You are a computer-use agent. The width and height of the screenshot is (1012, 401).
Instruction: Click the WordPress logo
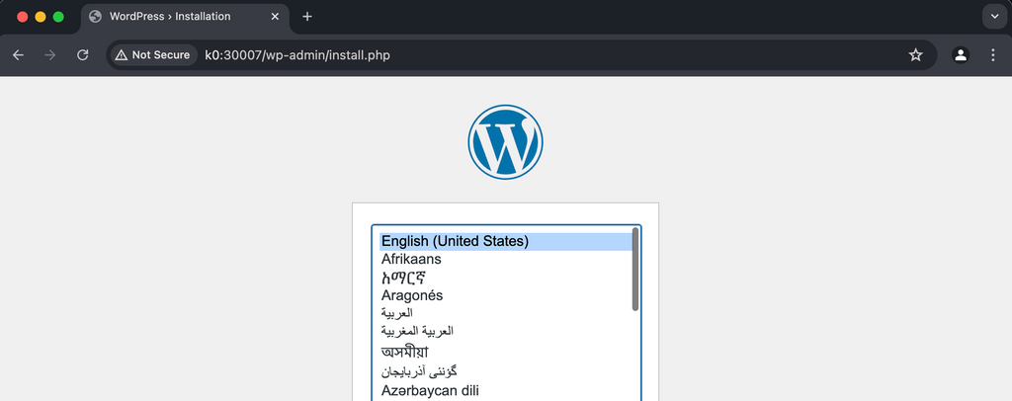tap(505, 143)
